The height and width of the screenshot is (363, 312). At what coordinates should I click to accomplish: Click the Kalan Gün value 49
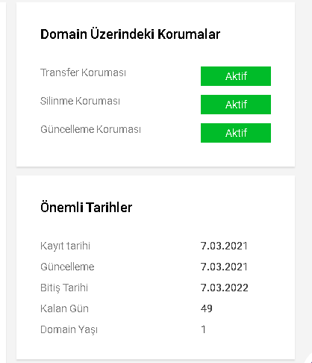tap(206, 308)
